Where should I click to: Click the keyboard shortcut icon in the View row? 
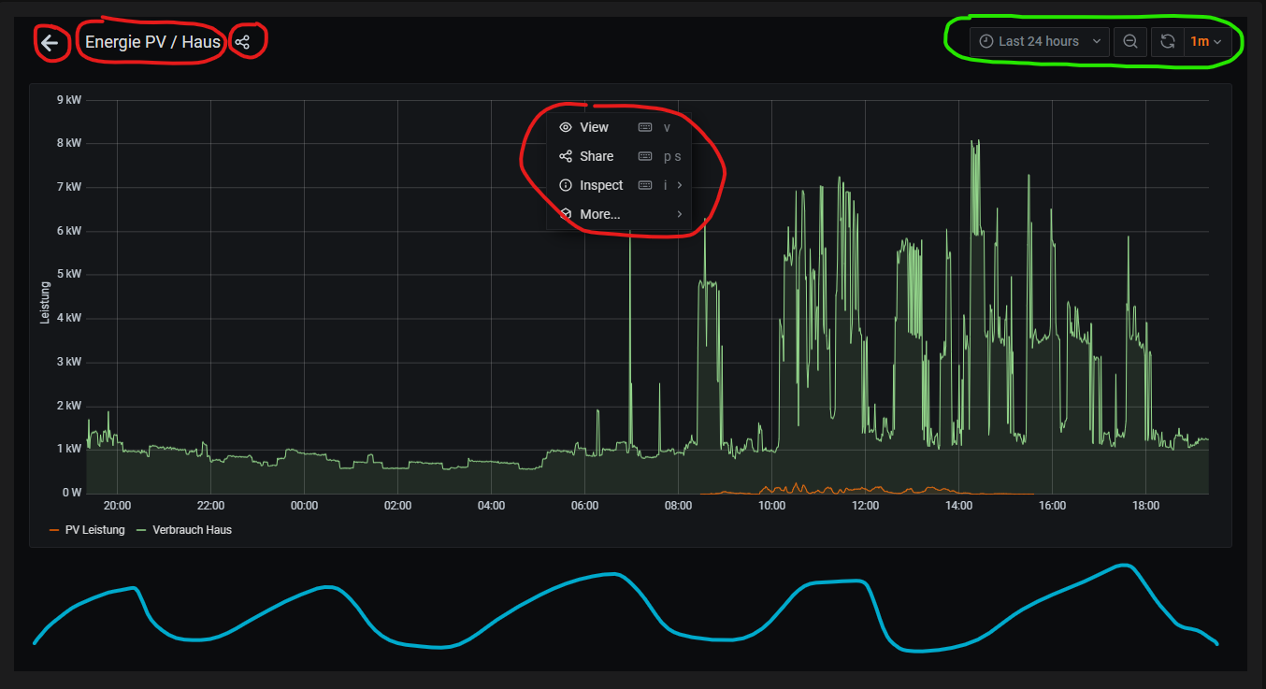click(645, 127)
